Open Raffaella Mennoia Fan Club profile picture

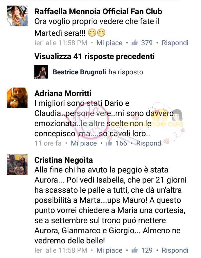[17, 16]
